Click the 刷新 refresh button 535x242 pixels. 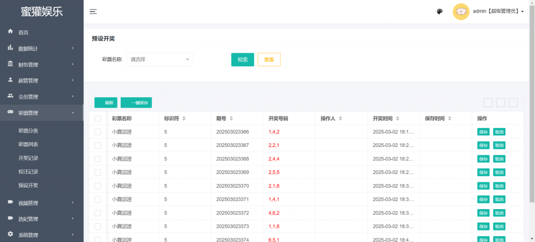pos(106,103)
